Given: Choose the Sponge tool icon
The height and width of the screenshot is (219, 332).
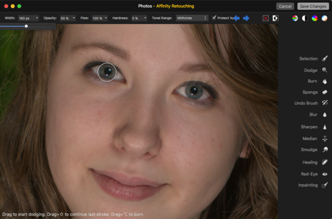Looking at the screenshot, I should [x=325, y=92].
